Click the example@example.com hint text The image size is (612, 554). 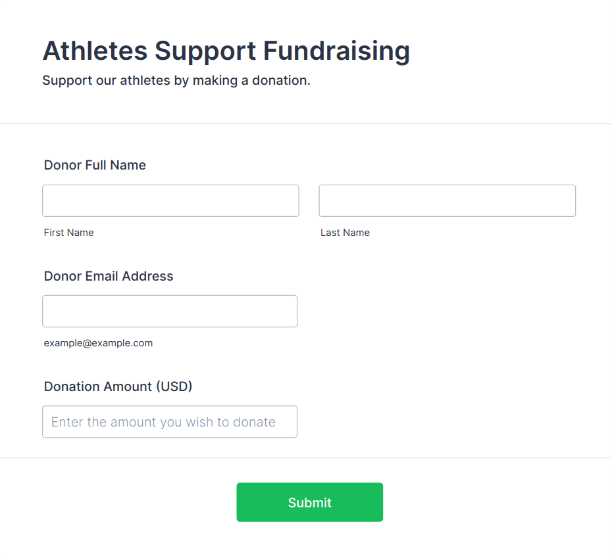click(x=98, y=343)
